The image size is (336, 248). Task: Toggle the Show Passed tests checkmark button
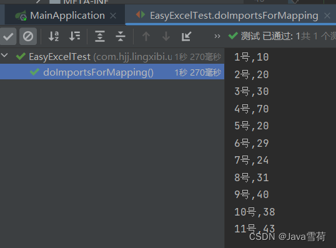click(8, 36)
